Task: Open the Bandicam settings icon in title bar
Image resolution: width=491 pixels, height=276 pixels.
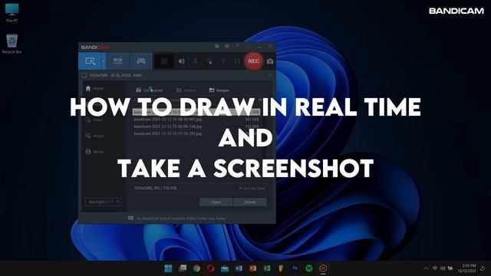Action: click(x=227, y=46)
